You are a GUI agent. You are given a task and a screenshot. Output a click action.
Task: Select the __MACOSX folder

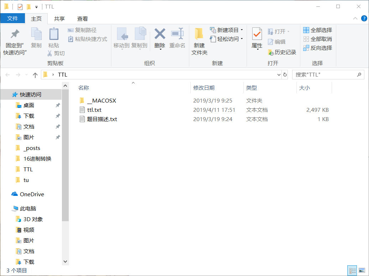coord(101,100)
